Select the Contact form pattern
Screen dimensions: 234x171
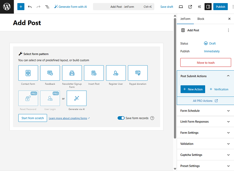pyautogui.click(x=28, y=73)
